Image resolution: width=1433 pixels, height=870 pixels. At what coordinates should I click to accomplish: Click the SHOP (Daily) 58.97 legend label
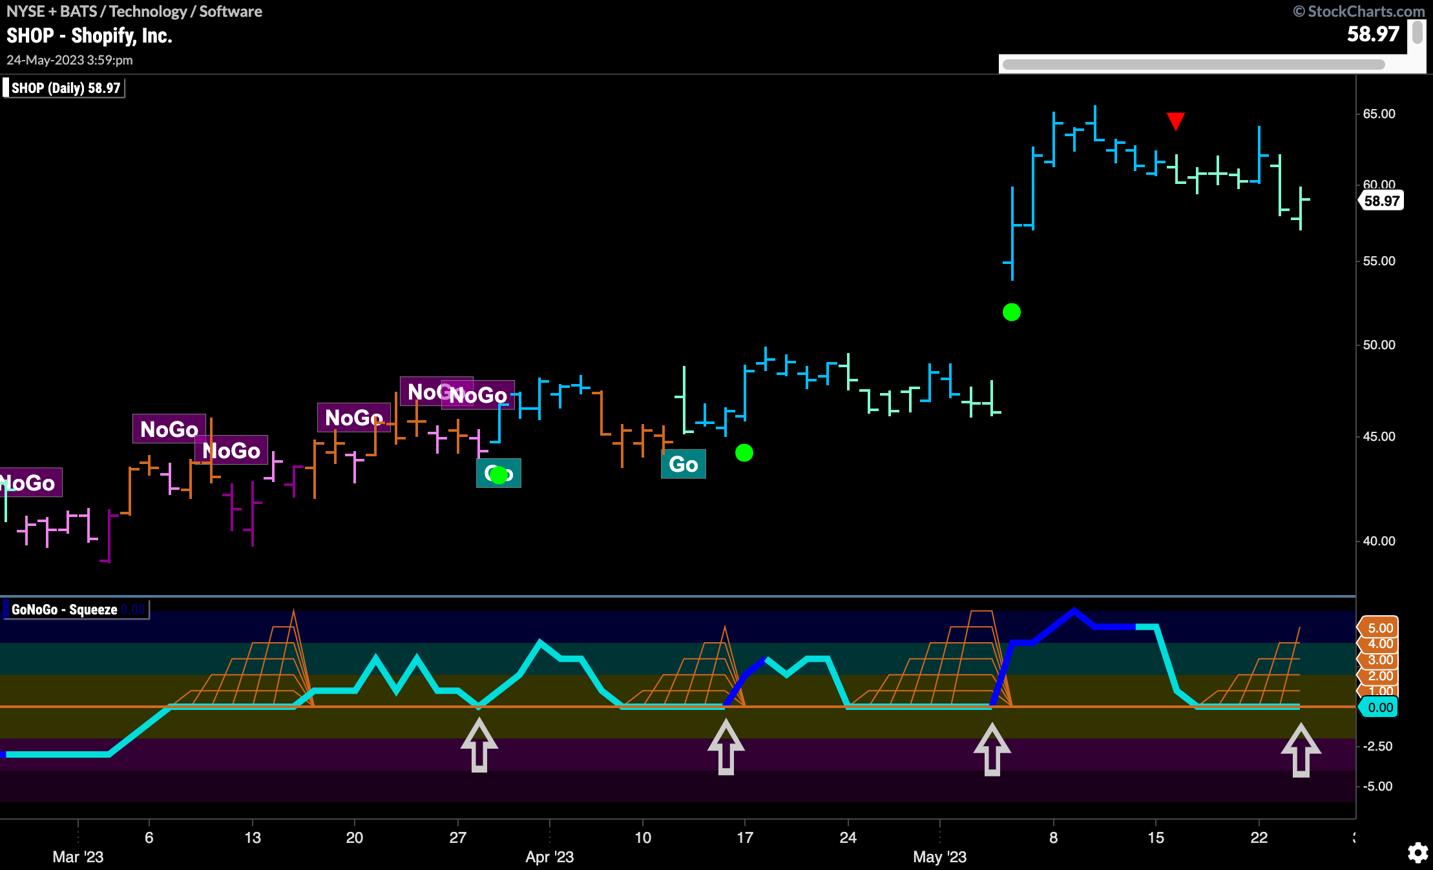tap(63, 88)
